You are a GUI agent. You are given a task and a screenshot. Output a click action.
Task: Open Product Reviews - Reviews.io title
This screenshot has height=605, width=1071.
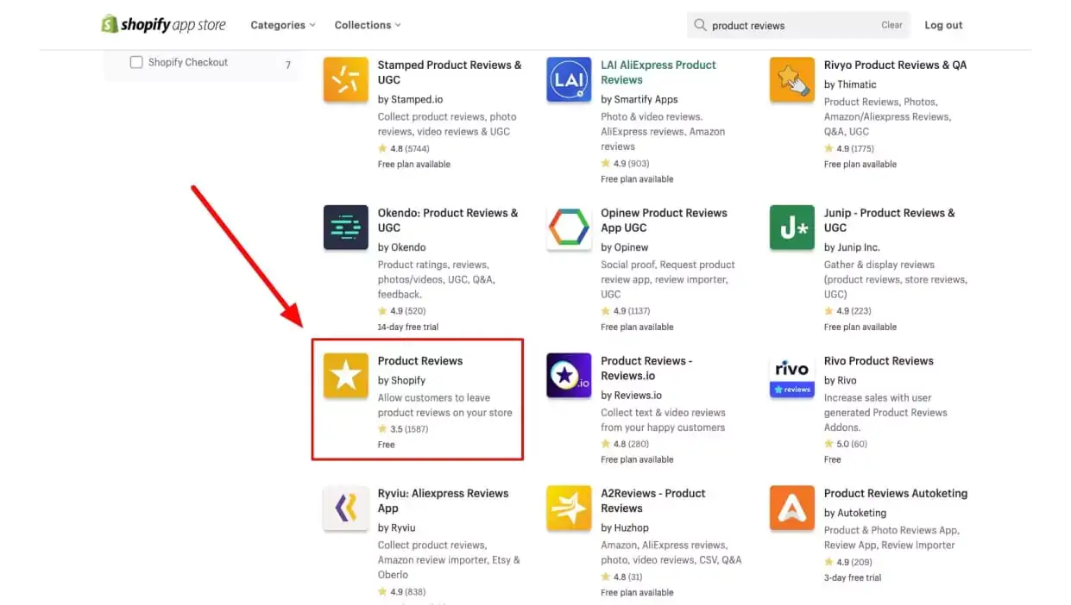coord(646,368)
